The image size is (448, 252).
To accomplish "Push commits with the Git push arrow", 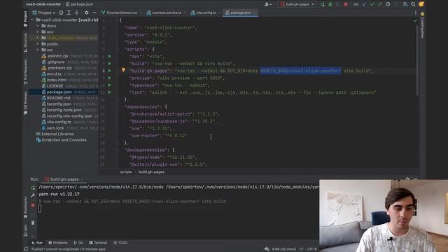I will 379,4.
